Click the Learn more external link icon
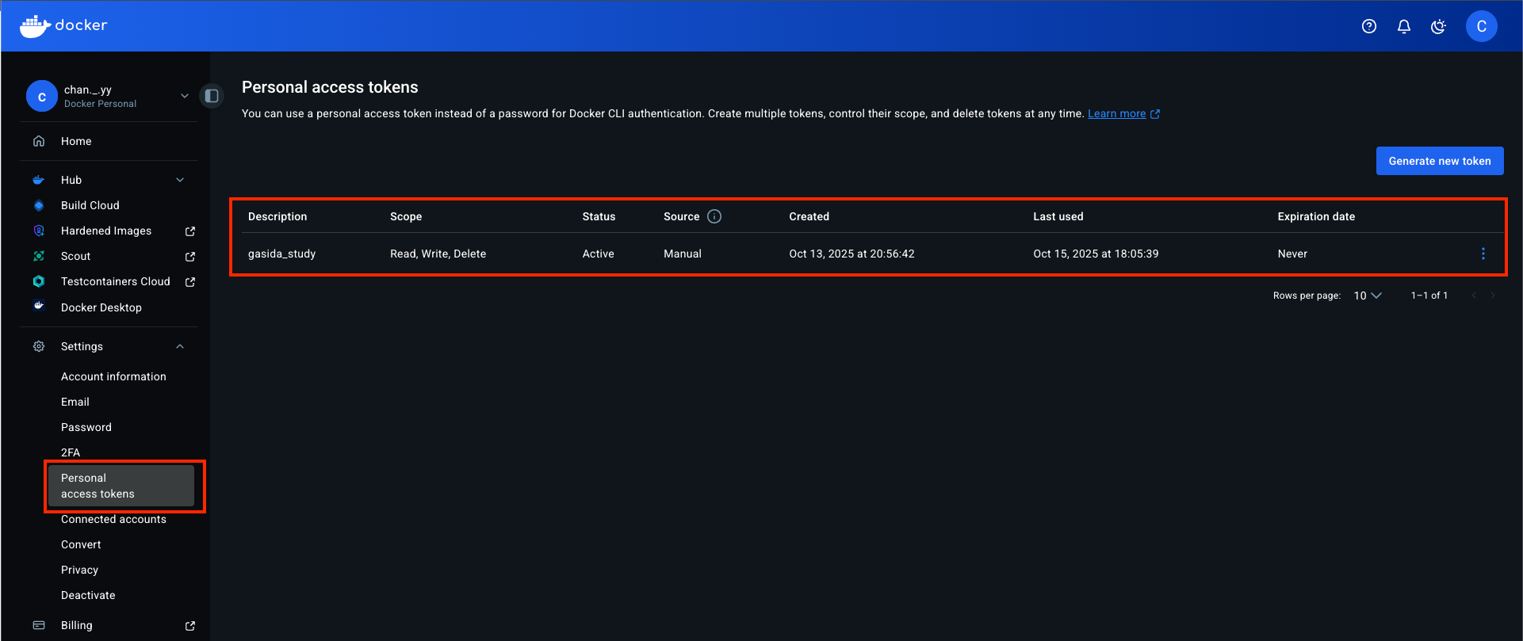This screenshot has height=641, width=1523. point(1155,114)
